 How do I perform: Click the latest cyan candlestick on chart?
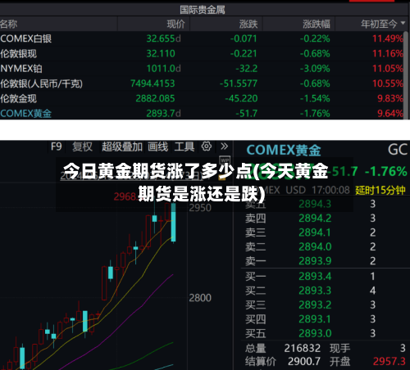[x=173, y=223]
